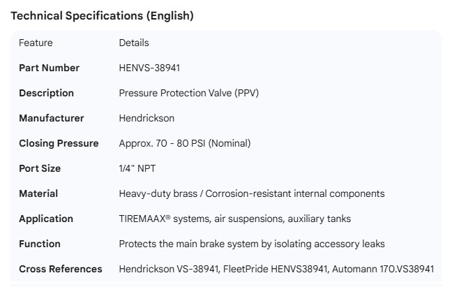Click the Cross References row label

61,269
